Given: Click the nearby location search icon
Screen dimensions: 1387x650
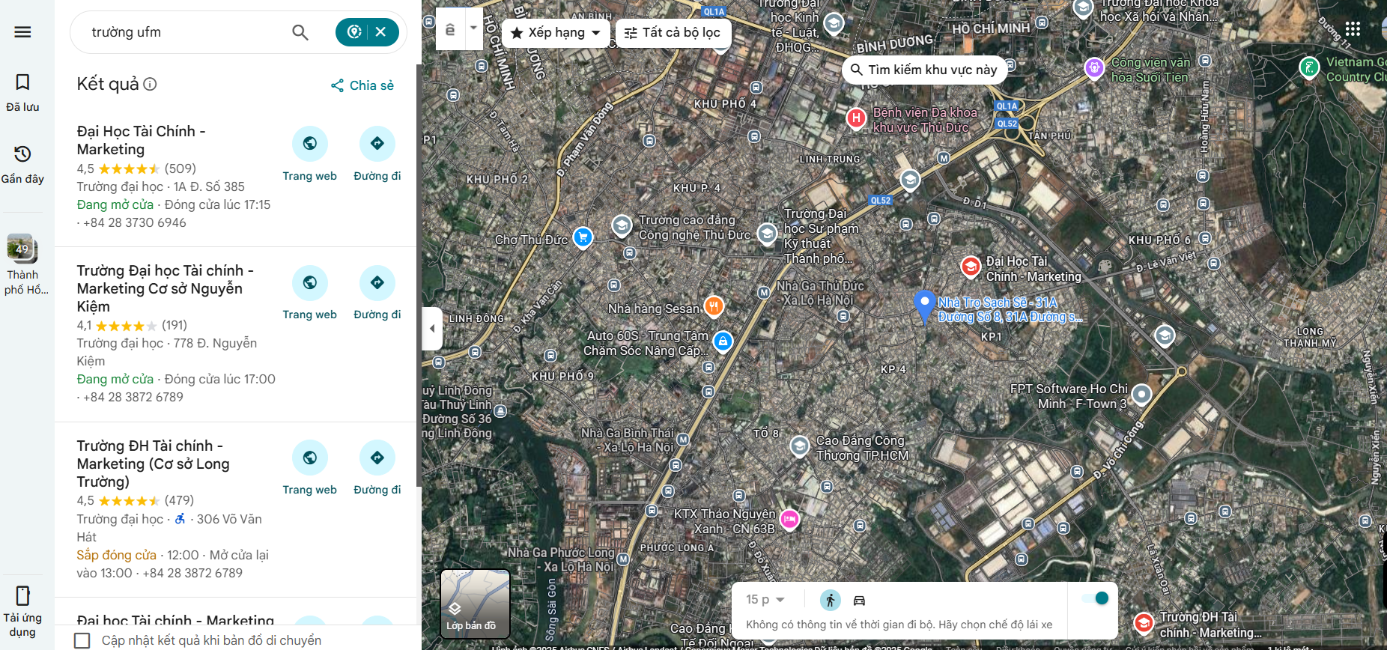Looking at the screenshot, I should click(x=354, y=31).
